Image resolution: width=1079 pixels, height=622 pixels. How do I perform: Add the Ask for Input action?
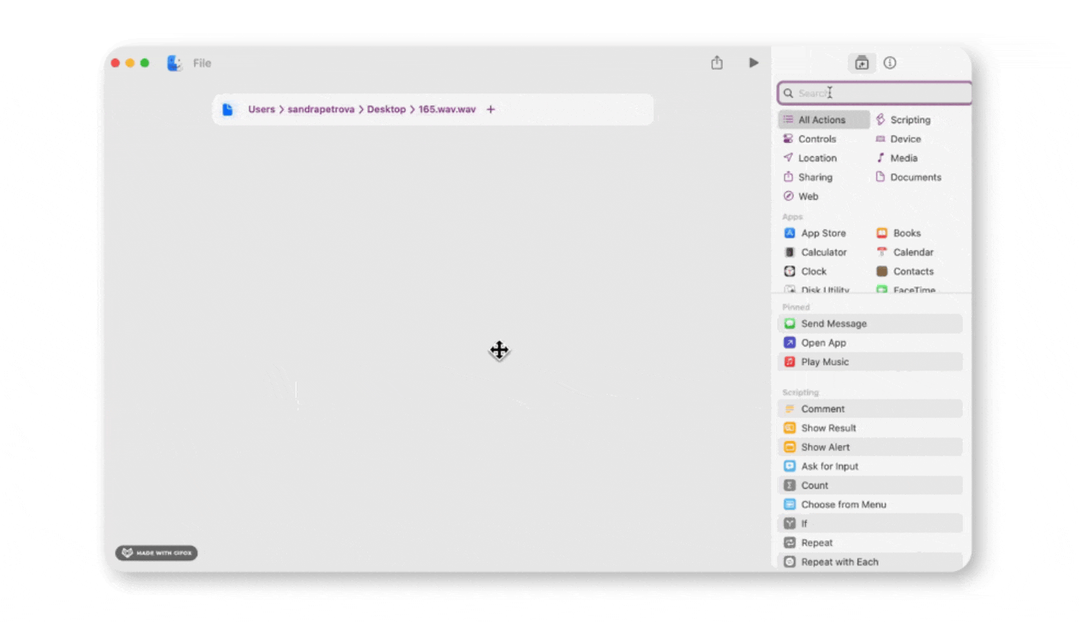(870, 466)
